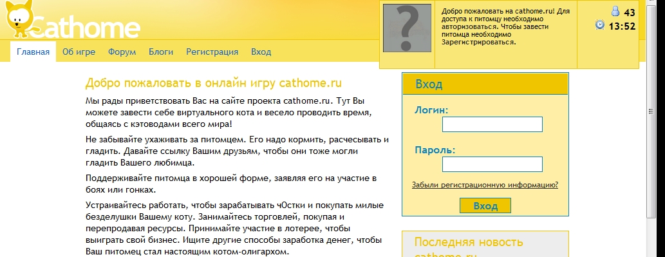The image size is (665, 257).
Task: Click the 13:52 time value
Action: [622, 26]
